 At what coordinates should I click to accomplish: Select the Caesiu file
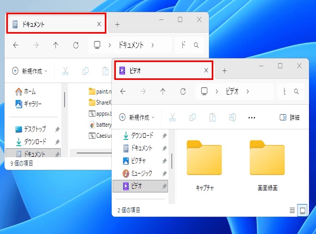pyautogui.click(x=100, y=136)
